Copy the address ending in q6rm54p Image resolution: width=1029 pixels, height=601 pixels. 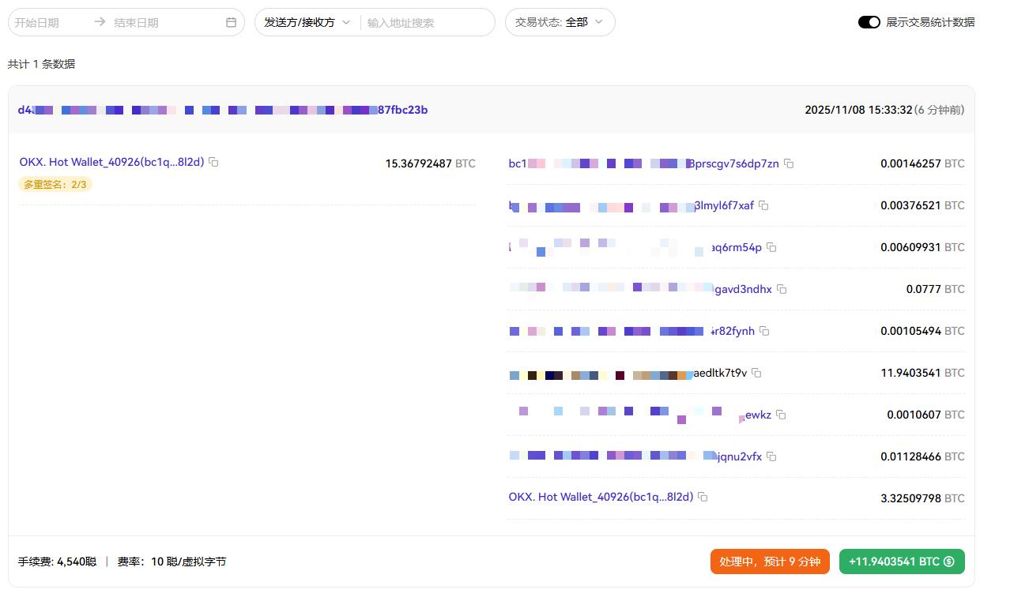tap(771, 248)
